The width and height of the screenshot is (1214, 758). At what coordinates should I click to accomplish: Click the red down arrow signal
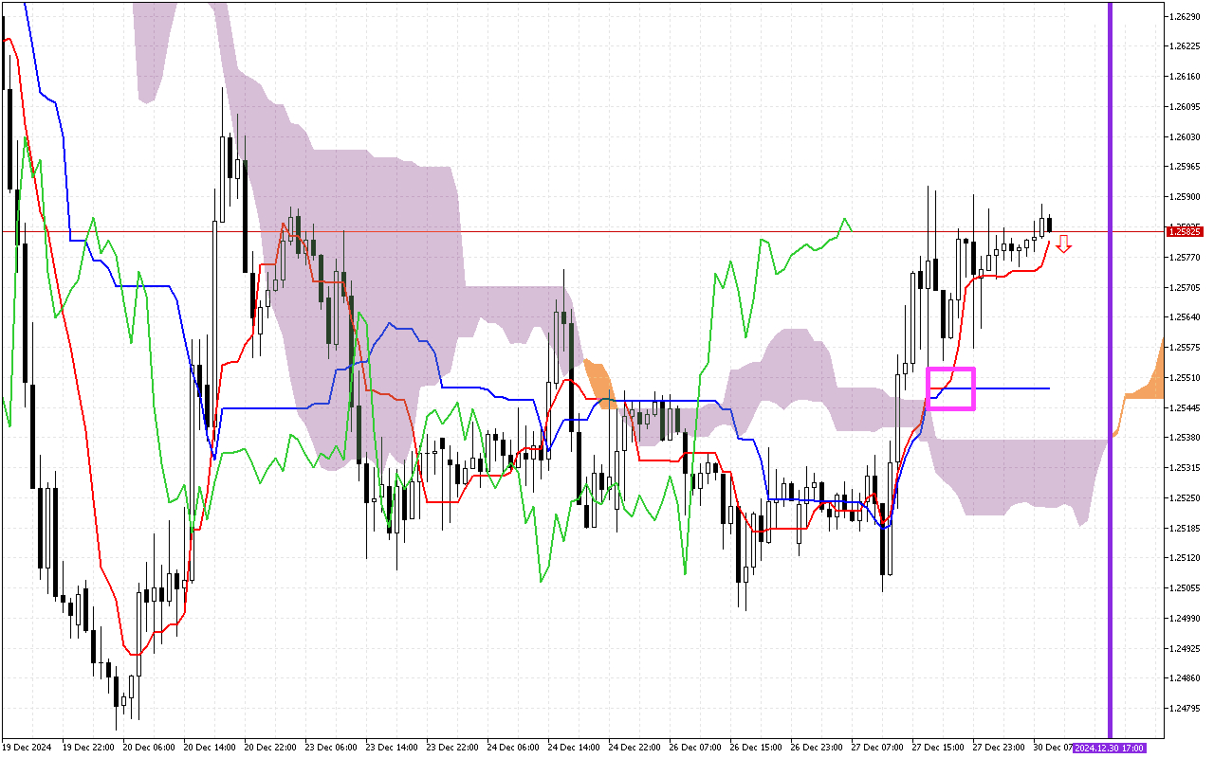tap(1064, 244)
